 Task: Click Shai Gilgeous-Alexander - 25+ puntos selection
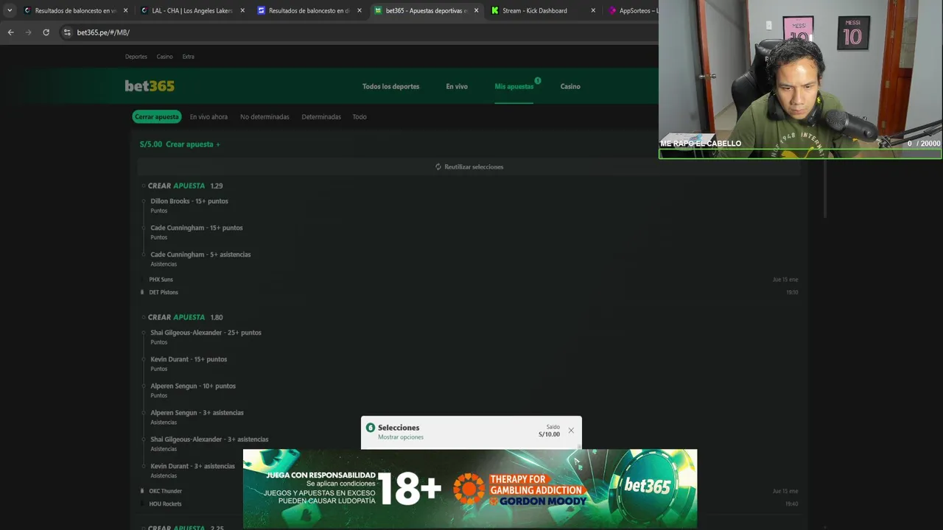coord(206,333)
